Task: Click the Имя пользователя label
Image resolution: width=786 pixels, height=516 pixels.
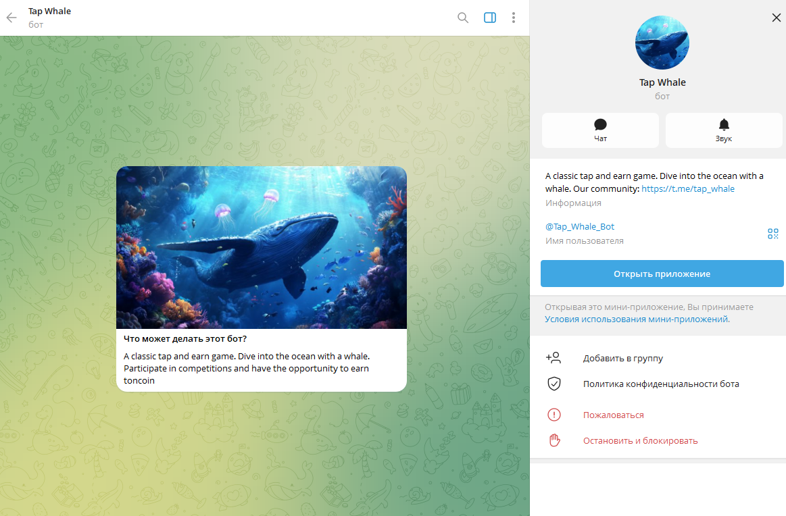Action: 584,241
